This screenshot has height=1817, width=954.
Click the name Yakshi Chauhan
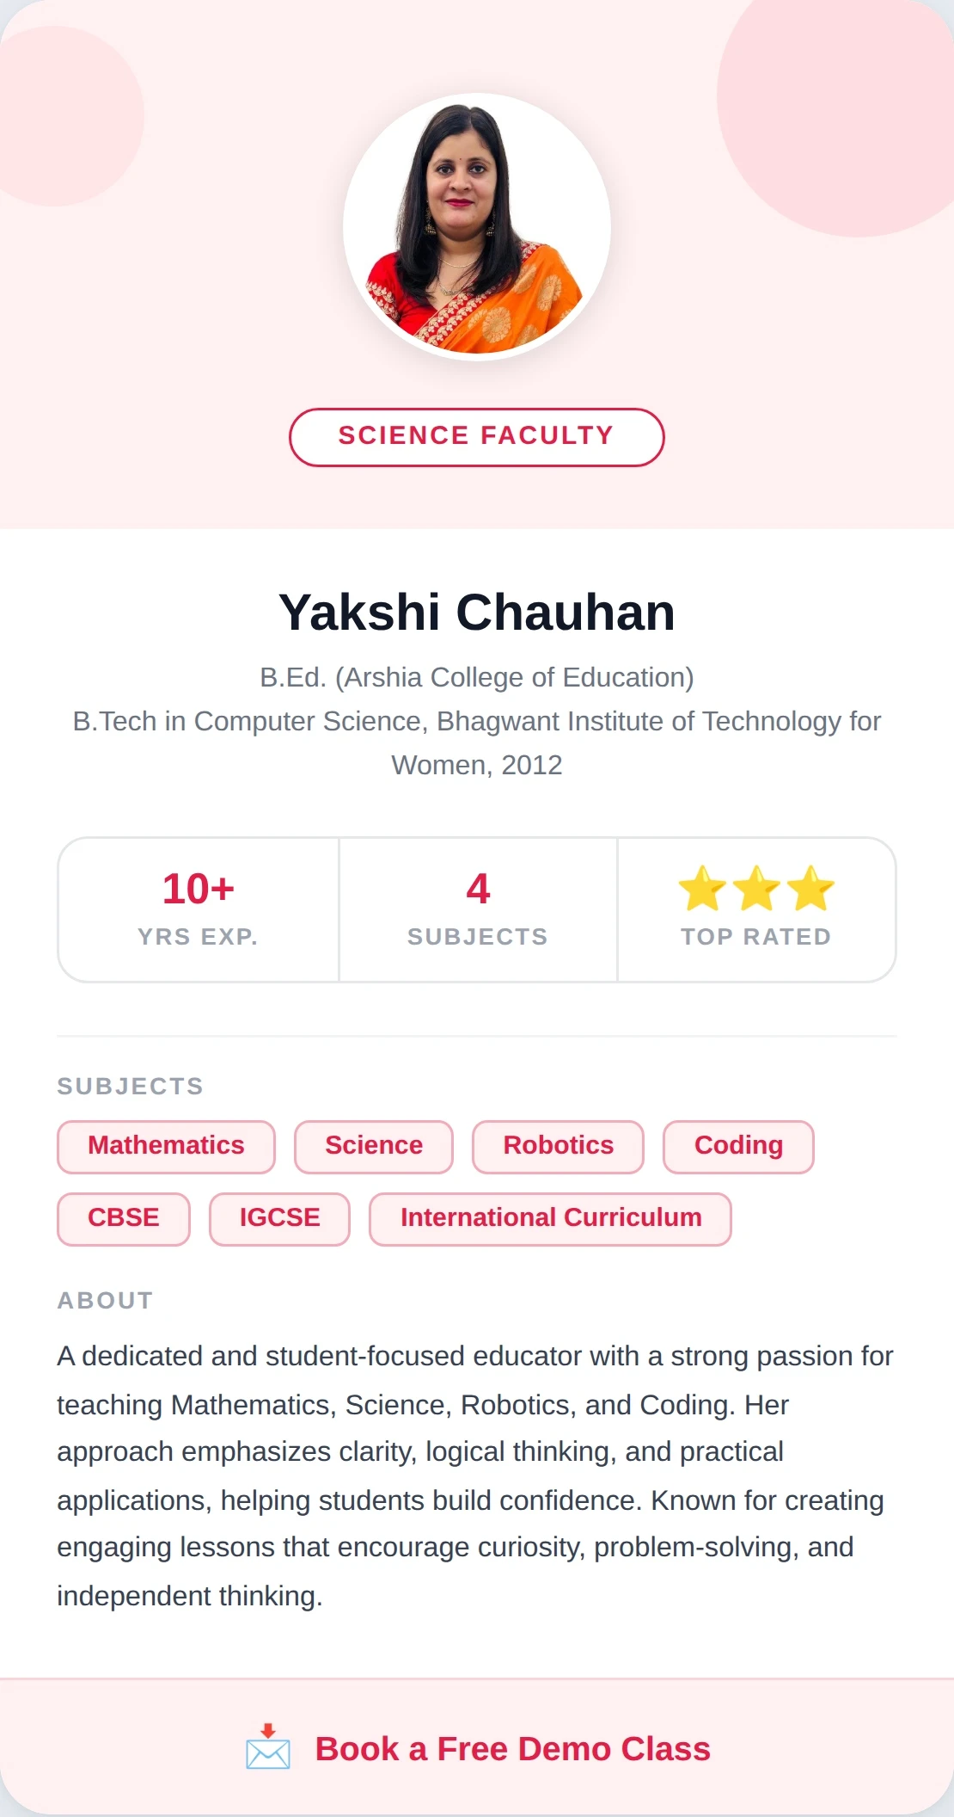476,612
